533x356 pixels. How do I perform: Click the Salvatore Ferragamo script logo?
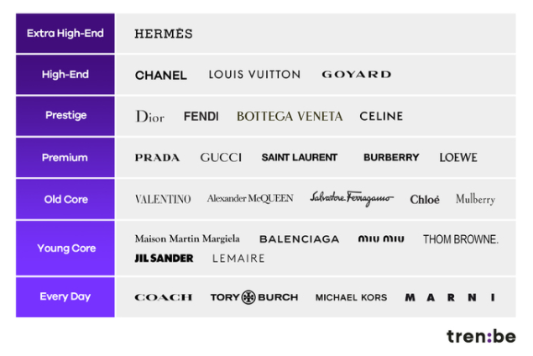[x=352, y=198]
